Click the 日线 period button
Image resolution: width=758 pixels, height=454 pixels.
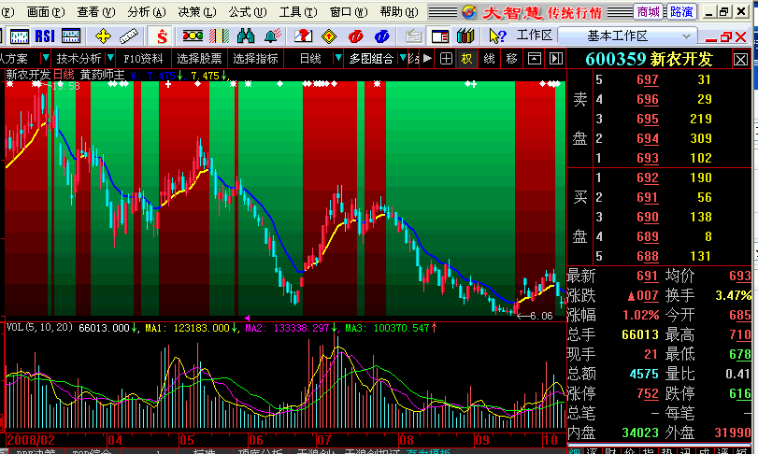click(x=310, y=59)
